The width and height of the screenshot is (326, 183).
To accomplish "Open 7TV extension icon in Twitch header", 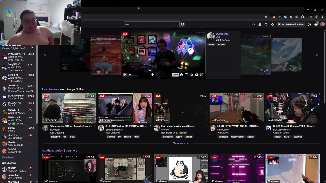I will 309,24.
